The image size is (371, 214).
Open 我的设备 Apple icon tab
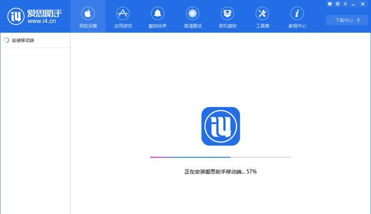tap(88, 13)
